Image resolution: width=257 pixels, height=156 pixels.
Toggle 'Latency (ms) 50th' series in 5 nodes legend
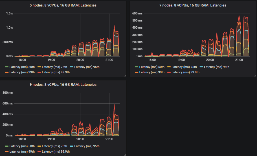click(x=22, y=67)
